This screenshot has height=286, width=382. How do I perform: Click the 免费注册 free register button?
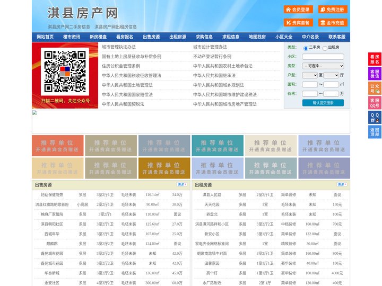(333, 10)
